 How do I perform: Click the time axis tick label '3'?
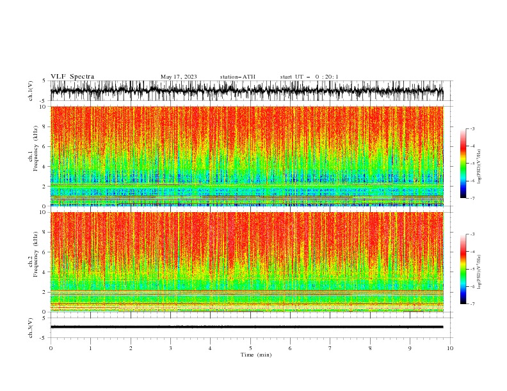click(170, 348)
